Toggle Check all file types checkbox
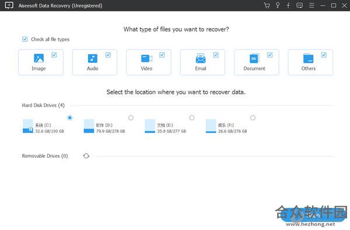The width and height of the screenshot is (350, 230). (24, 40)
